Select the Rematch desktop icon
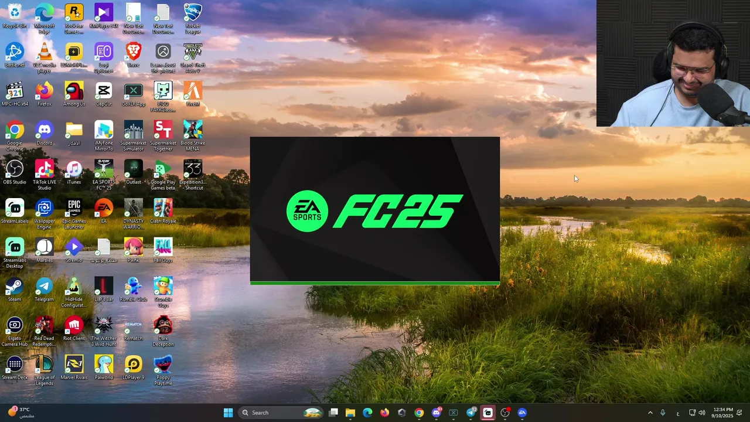Viewport: 750px width, 422px height. pos(134,329)
